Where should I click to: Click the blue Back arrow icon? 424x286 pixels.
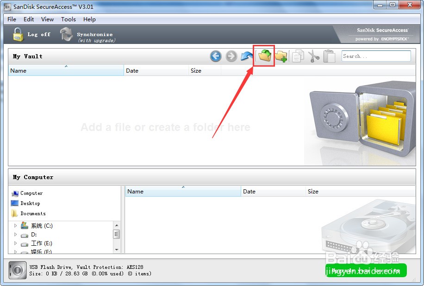[x=216, y=56]
